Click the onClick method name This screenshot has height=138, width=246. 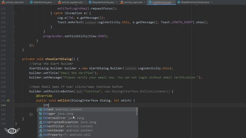(x=63, y=100)
